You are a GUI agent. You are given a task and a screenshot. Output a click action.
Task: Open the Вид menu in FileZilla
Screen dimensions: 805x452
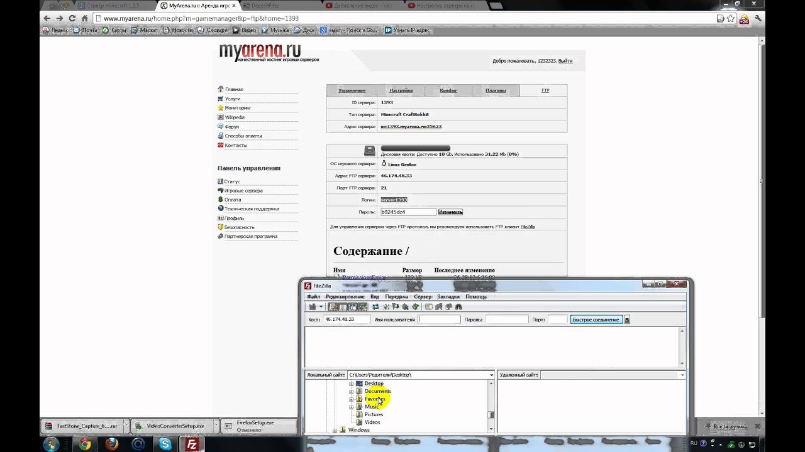pos(375,296)
